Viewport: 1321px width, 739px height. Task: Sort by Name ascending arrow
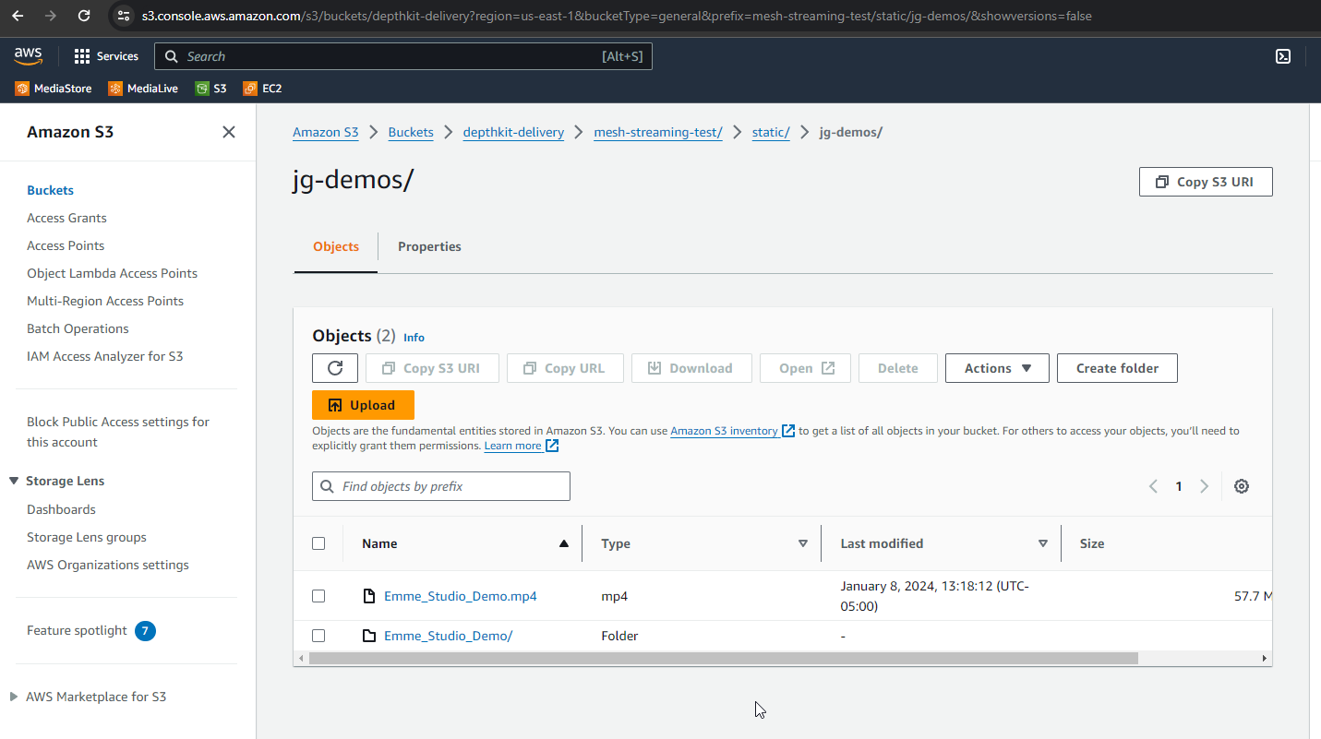coord(564,543)
